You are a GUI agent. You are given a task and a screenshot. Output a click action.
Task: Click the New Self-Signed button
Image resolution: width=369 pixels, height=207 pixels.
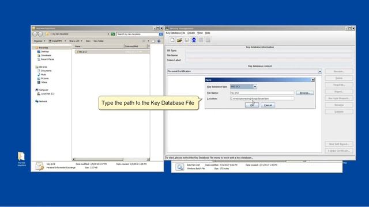(339, 144)
